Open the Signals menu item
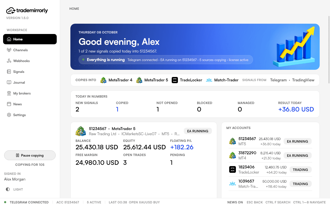Image resolution: width=330 pixels, height=206 pixels. pos(30,72)
